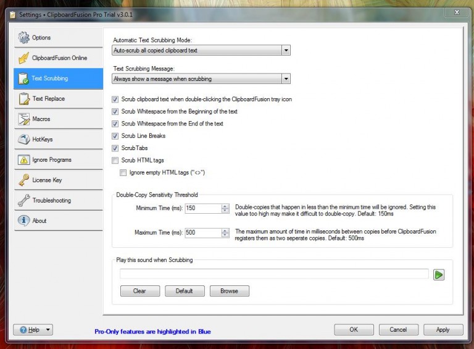
Task: Click the Ignore Programs warning icon
Action: tap(23, 160)
